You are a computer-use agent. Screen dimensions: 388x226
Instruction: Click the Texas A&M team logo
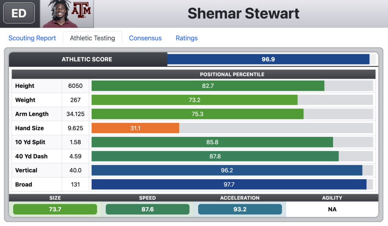81,10
